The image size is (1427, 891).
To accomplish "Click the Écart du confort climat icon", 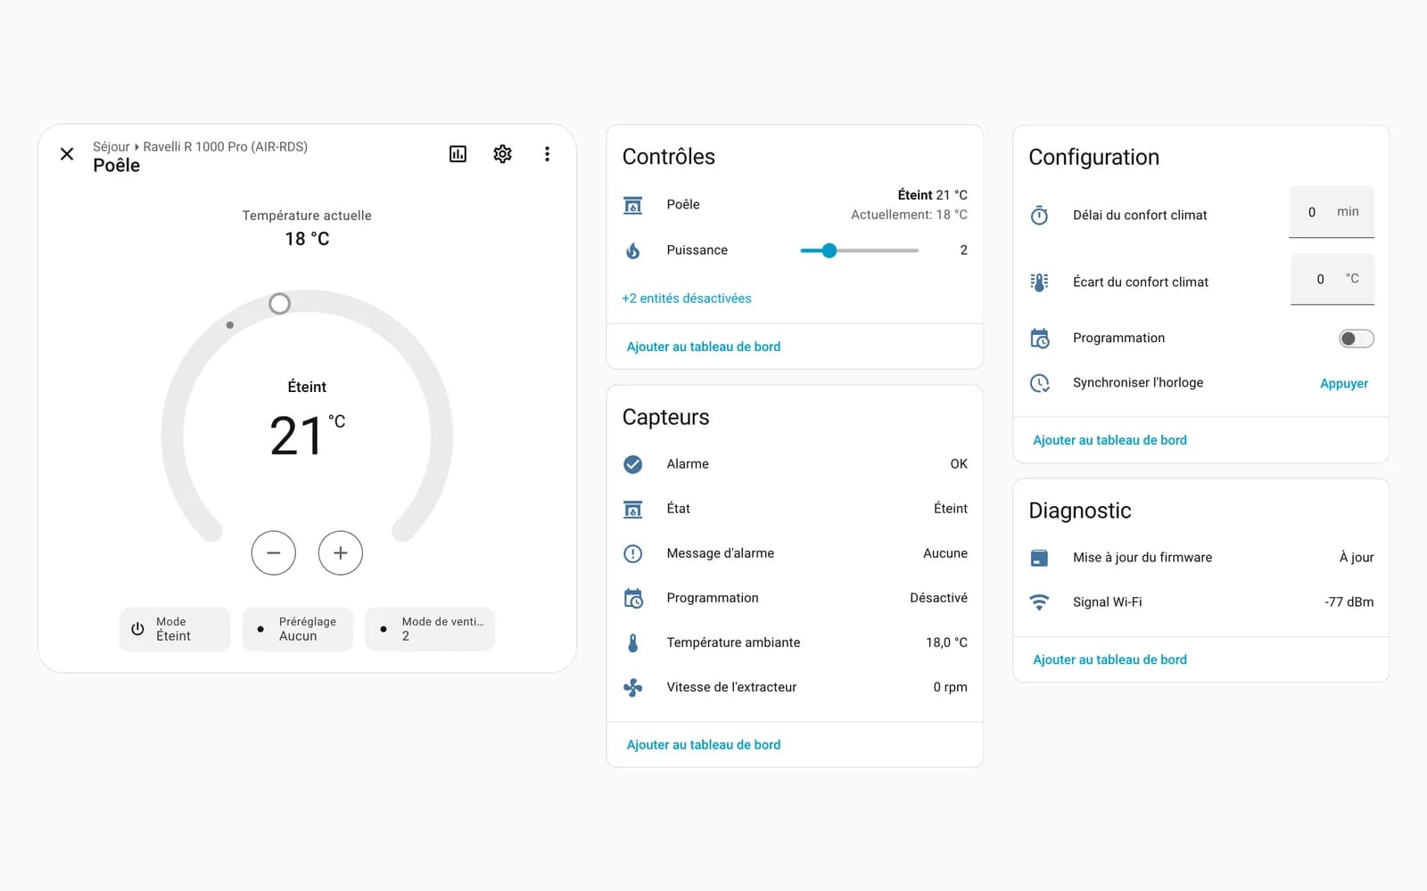I will tap(1040, 282).
